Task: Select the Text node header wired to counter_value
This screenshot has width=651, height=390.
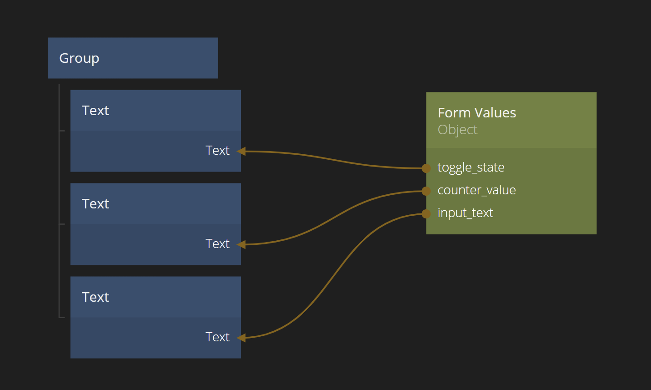Action: 155,204
